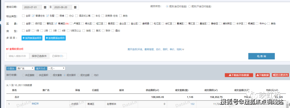Check 1房 room type
The height and width of the screenshot is (108, 290).
[x=33, y=31]
